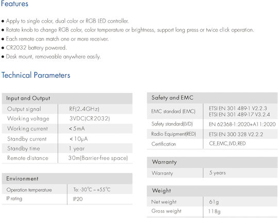Click the Operation temperature value
The width and height of the screenshot is (278, 218).
pos(92,190)
